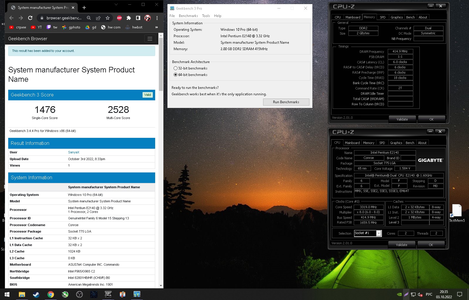The image size is (469, 300).
Task: Click the browser forward arrow
Action: (21, 18)
